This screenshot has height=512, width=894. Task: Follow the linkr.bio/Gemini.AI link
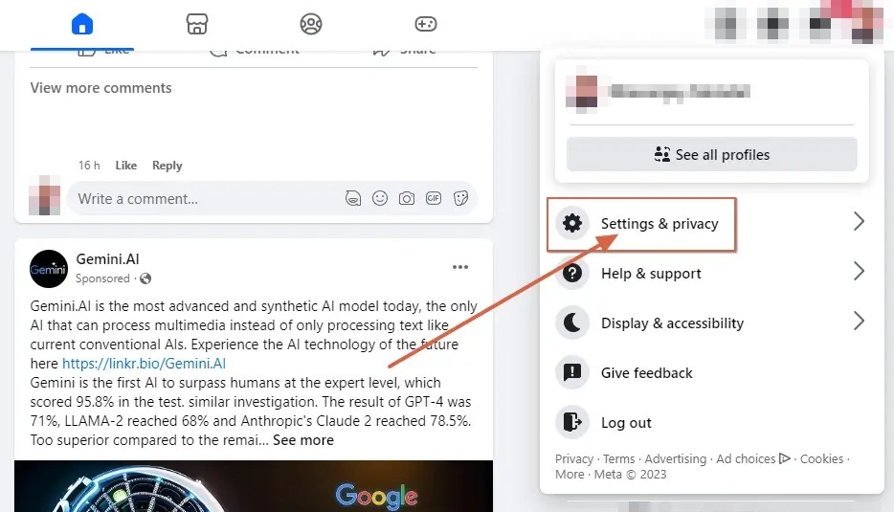[144, 364]
